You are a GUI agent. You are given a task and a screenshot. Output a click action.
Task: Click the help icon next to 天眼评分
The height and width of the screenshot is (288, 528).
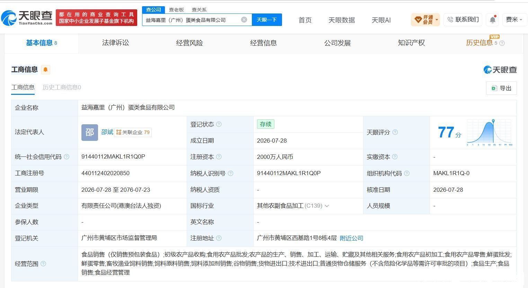click(395, 132)
